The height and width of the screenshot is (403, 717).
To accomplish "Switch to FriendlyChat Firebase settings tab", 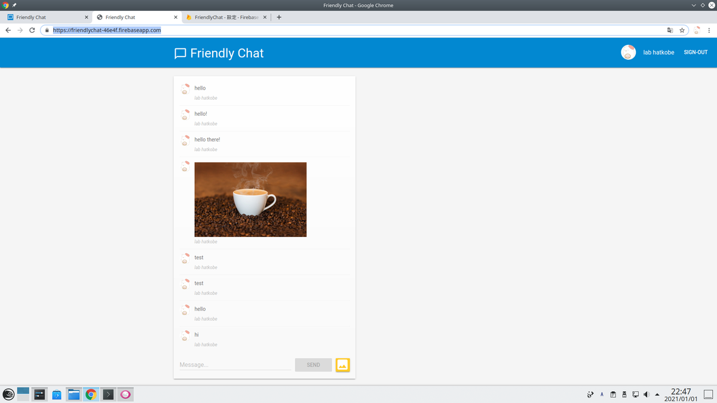I will [x=227, y=17].
